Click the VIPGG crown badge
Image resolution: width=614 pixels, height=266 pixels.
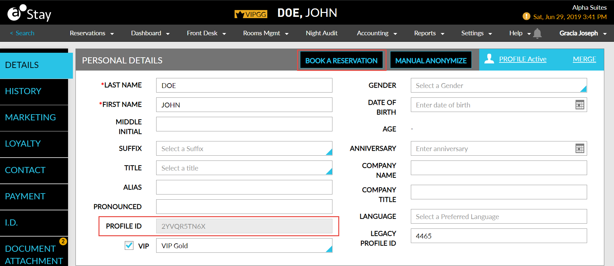[x=251, y=14]
